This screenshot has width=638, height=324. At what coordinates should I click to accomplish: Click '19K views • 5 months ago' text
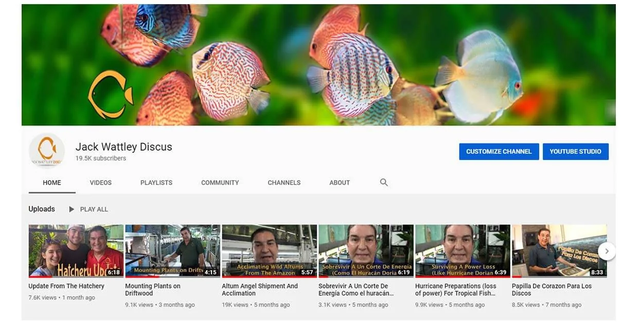256,305
